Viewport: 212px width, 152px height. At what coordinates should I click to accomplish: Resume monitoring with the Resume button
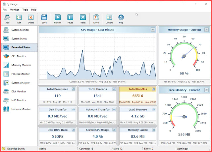pos(58,18)
